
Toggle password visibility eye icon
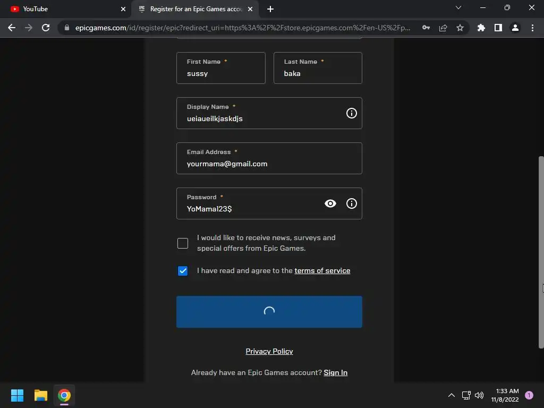(x=330, y=203)
